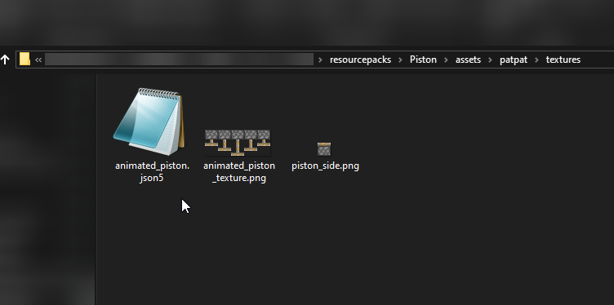This screenshot has width=614, height=305.
Task: Select the animated_piston.json5 notepad icon
Action: tap(149, 122)
